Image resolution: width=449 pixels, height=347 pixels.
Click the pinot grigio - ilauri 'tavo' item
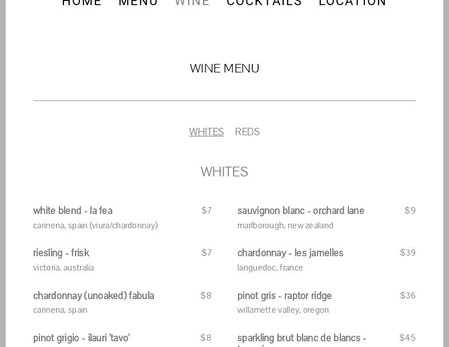tap(81, 338)
